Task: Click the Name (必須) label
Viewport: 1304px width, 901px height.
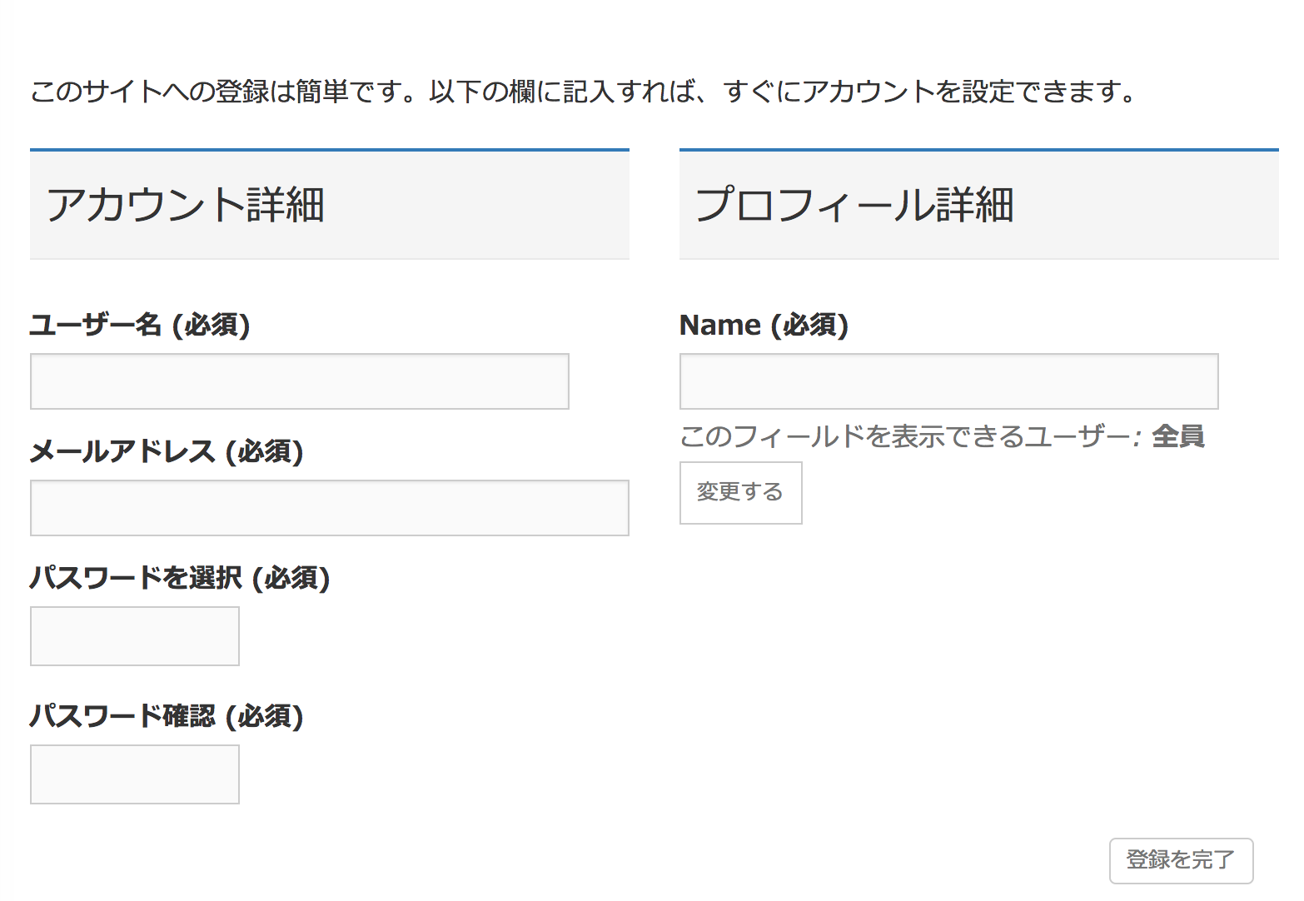Action: pos(764,325)
